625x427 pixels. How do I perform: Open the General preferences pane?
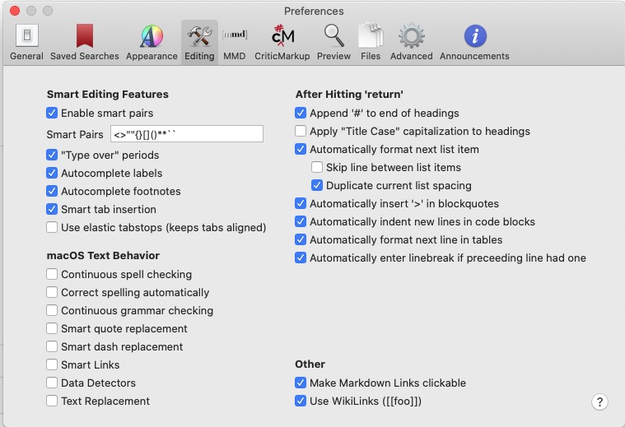(x=26, y=42)
